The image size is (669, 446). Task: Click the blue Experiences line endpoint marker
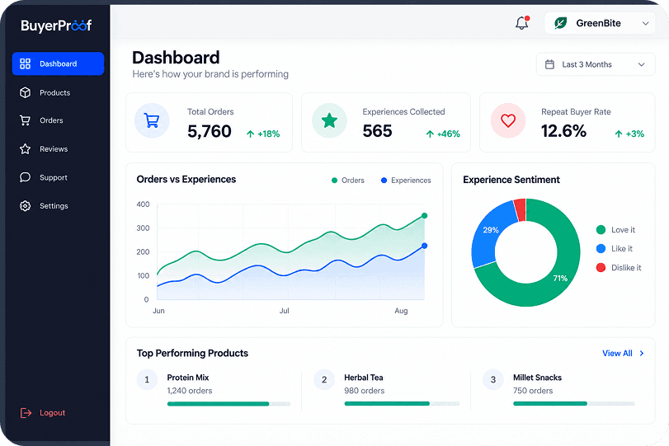click(x=424, y=246)
